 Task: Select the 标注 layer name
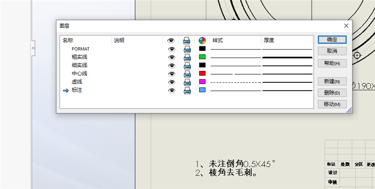point(77,90)
